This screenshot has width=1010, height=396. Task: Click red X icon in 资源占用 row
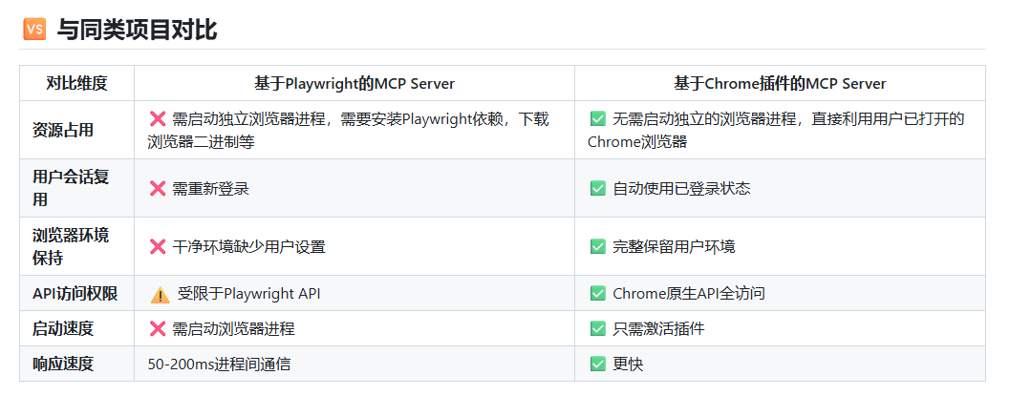pos(158,119)
